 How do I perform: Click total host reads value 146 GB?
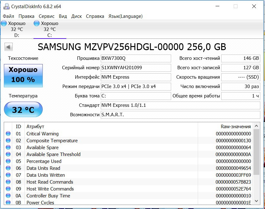point(241,58)
